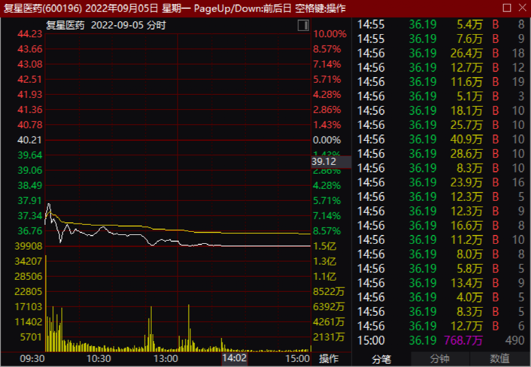Image resolution: width=531 pixels, height=367 pixels.
Task: Select the 数值 tab
Action: (499, 359)
